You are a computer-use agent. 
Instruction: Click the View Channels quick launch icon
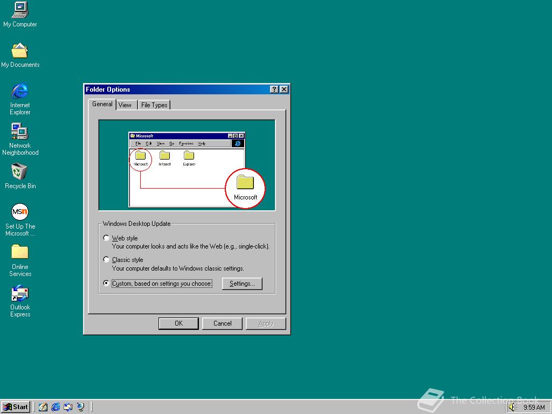click(x=81, y=407)
